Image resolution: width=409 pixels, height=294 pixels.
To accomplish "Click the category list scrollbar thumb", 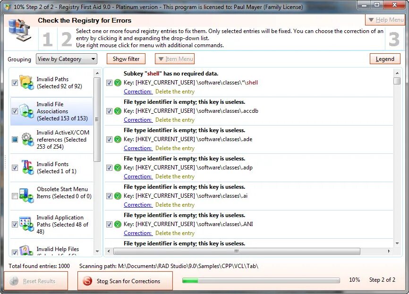I will tap(97, 119).
